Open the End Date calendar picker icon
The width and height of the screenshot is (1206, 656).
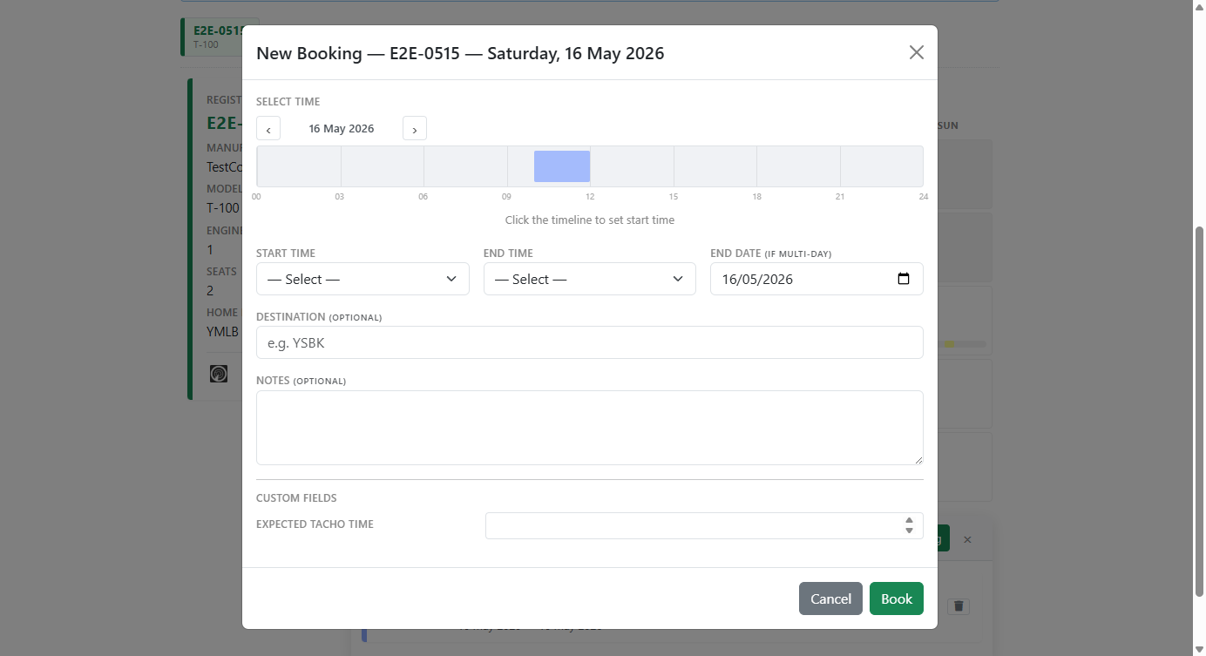(904, 279)
